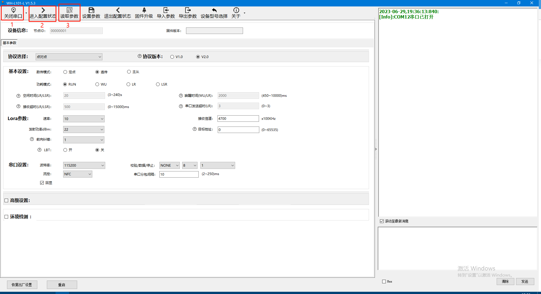
Task: Uncheck the 回显 echo checkbox
Action: 42,183
